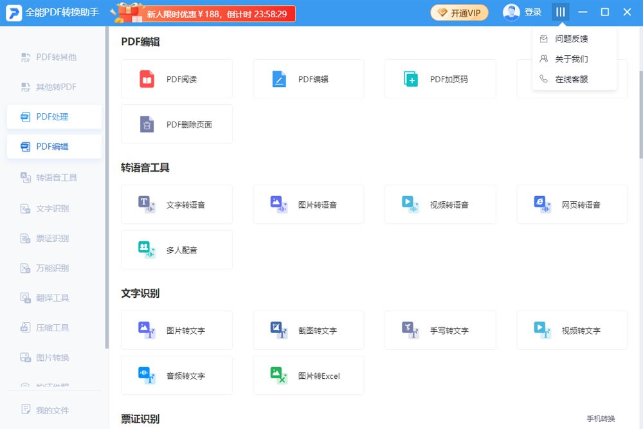Viewport: 643px width, 429px height.
Task: Select the PDF加页码 icon
Action: [411, 79]
